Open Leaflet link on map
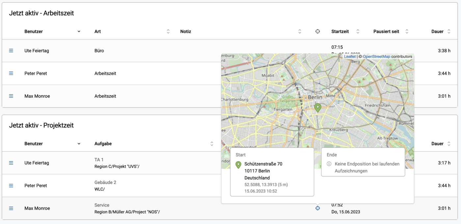 [x=350, y=57]
